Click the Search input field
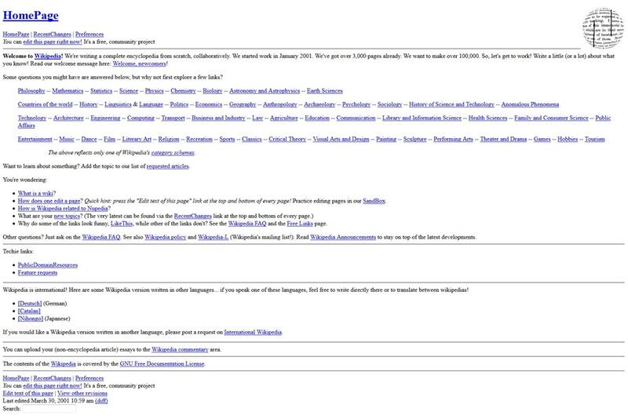Image resolution: width=628 pixels, height=419 pixels. pos(49,409)
